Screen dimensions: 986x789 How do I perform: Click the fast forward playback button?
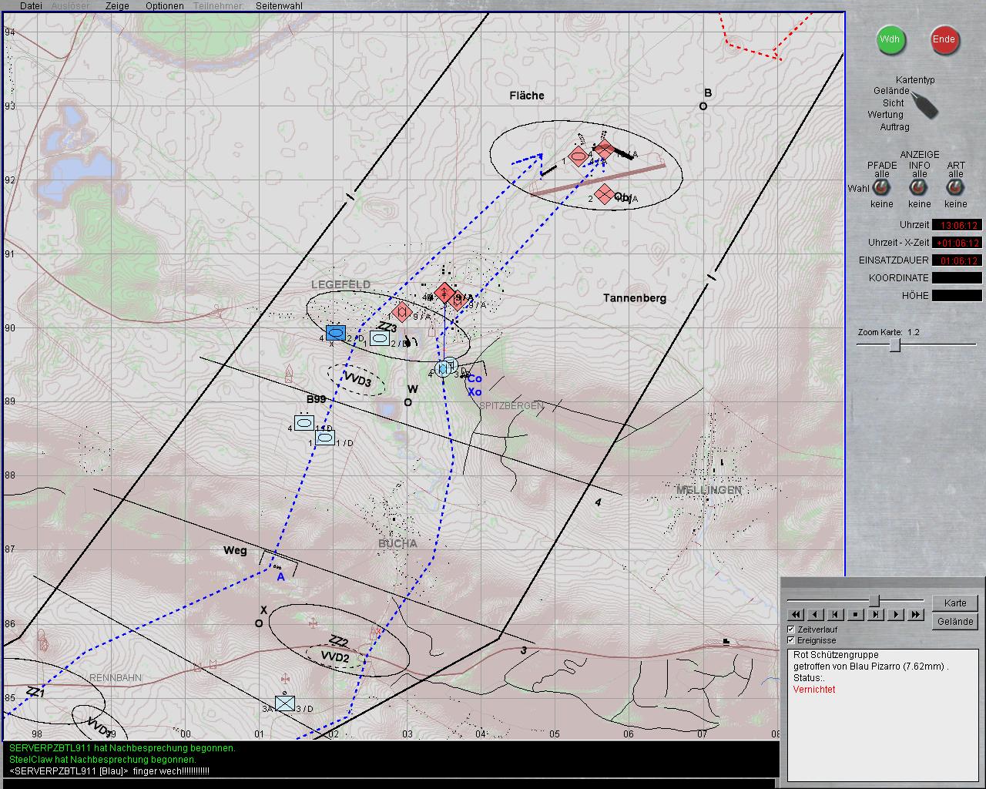916,614
